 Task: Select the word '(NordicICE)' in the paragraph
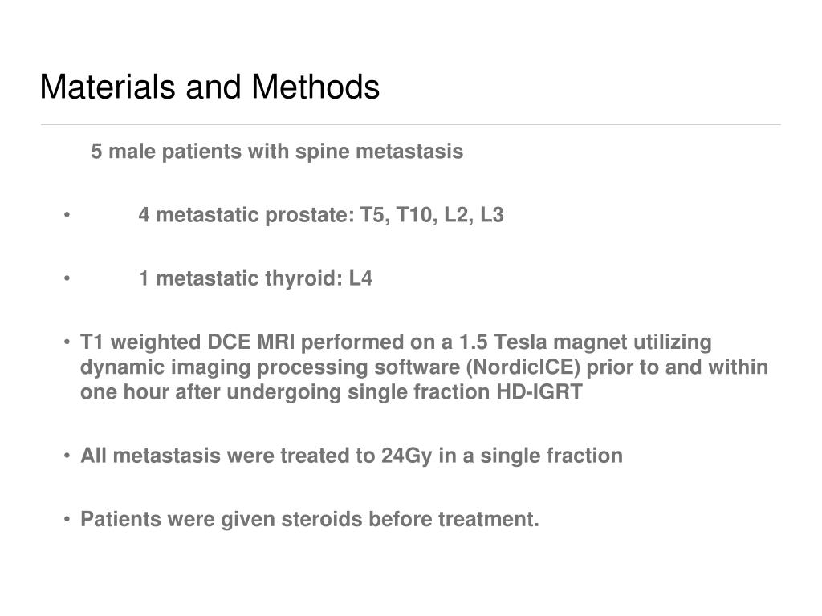[x=523, y=367]
